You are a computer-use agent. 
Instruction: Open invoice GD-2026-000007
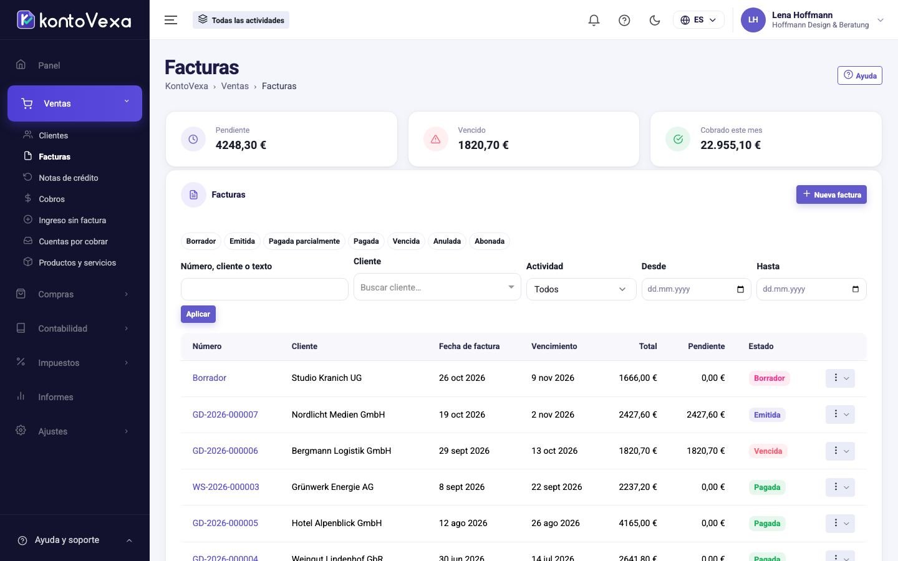tap(225, 415)
